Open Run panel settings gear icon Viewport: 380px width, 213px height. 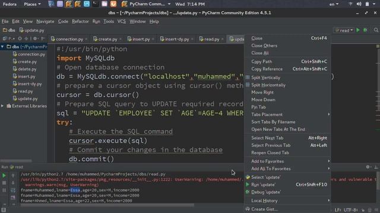click(x=368, y=167)
